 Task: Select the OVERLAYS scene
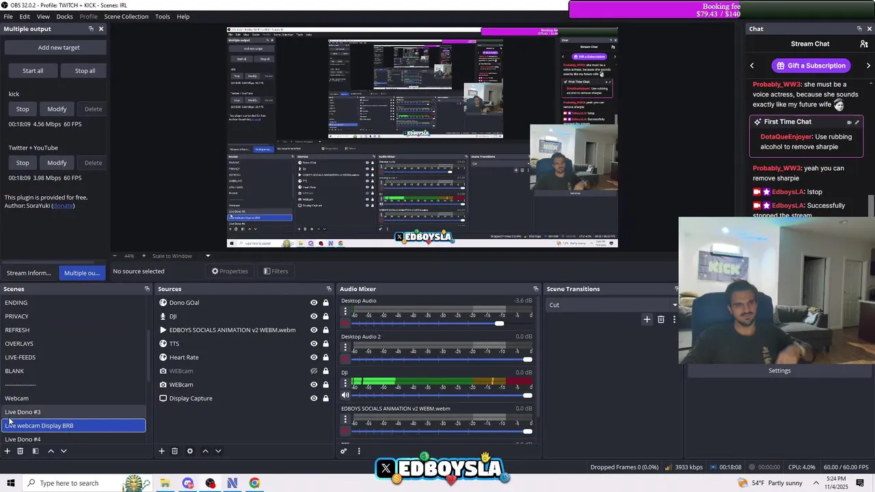74,344
